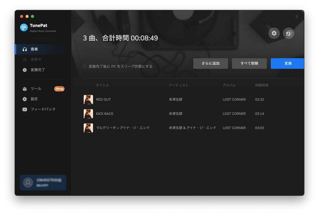Select the KICK BACK track title
The image size is (319, 215).
tap(104, 114)
